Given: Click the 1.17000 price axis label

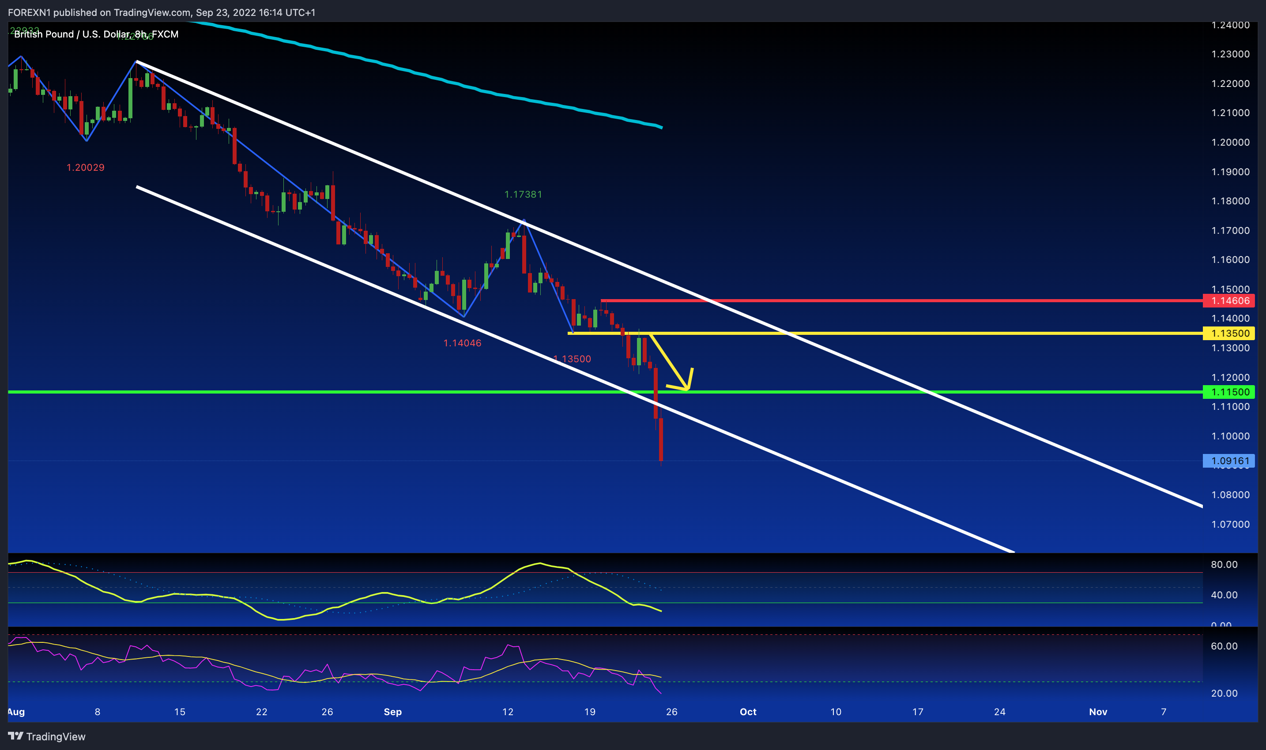Looking at the screenshot, I should tap(1230, 230).
